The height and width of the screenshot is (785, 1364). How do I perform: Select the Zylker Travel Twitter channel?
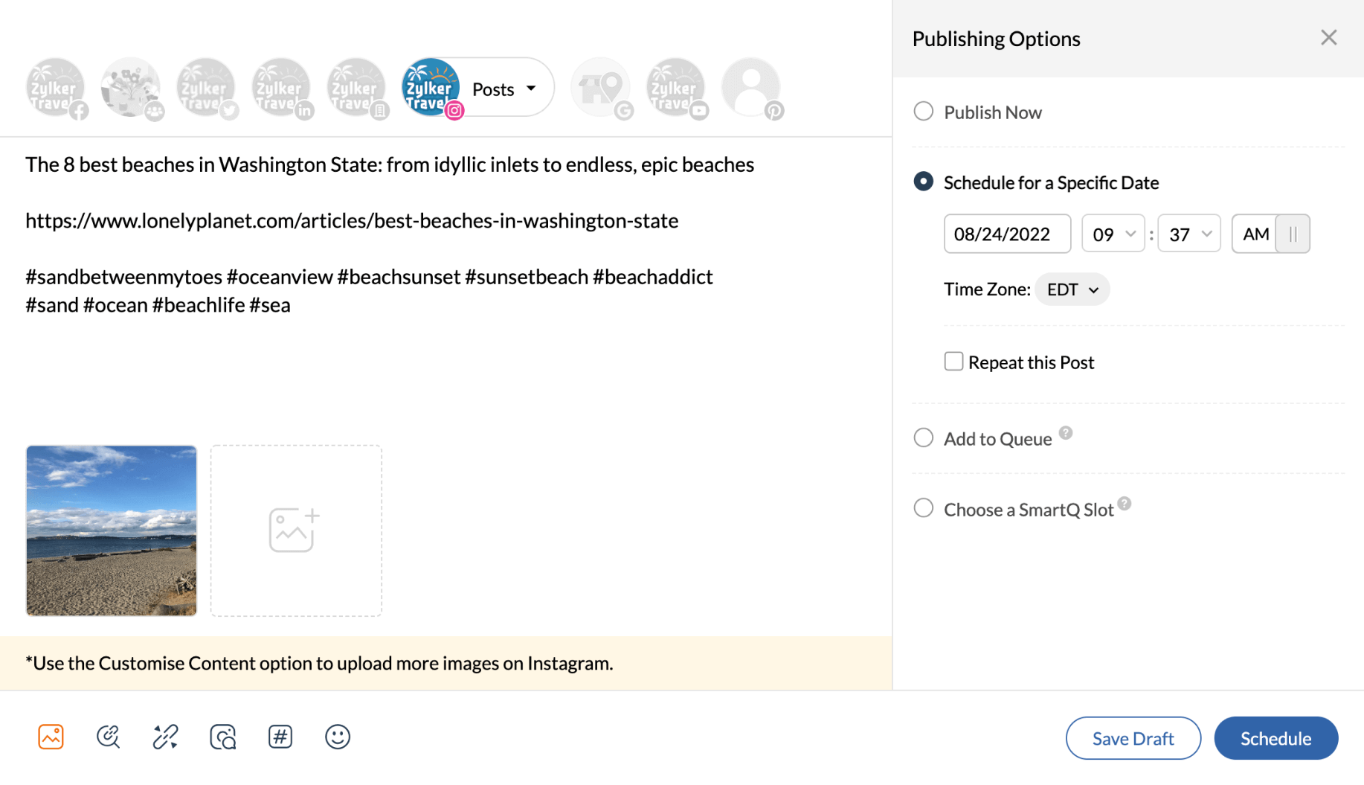(x=206, y=88)
